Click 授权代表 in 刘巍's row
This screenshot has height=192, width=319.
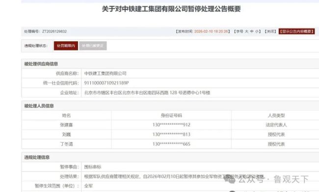(276, 134)
